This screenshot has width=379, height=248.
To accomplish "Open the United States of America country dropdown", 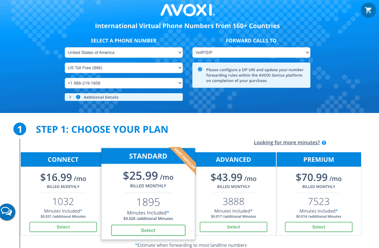I will pyautogui.click(x=124, y=52).
